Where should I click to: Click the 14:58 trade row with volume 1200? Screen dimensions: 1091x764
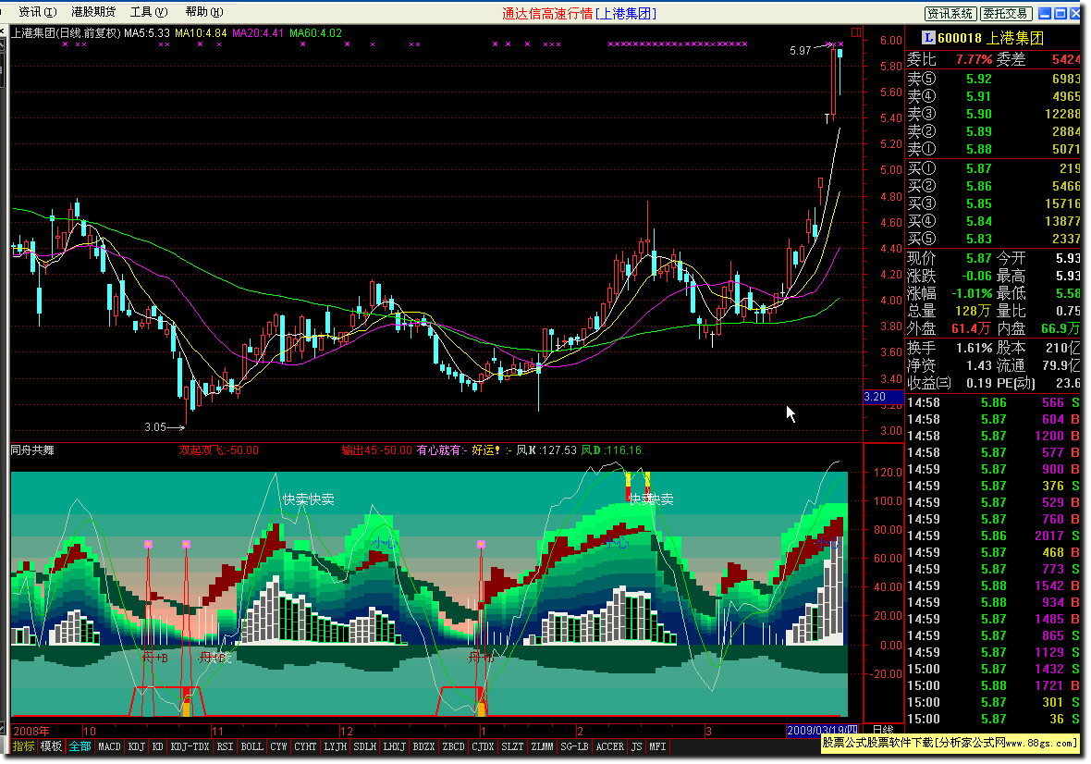[994, 436]
